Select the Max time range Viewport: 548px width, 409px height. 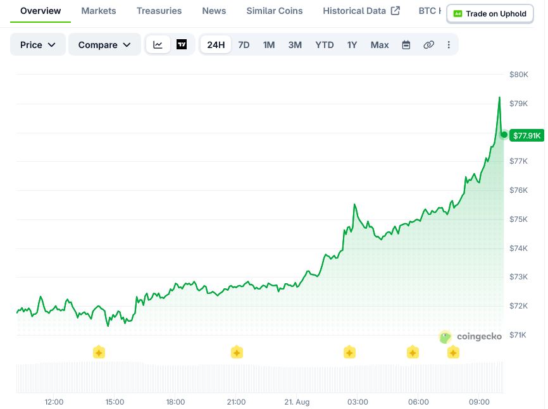pos(380,45)
